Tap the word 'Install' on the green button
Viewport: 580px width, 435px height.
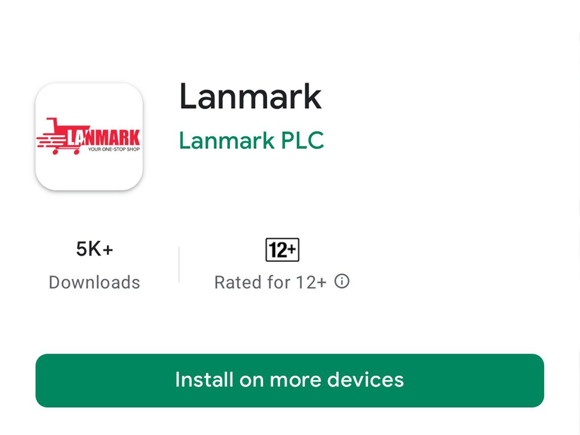click(204, 379)
